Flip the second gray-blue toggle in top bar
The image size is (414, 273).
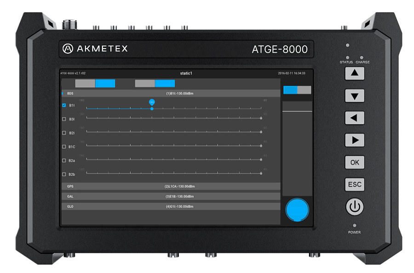155,84
